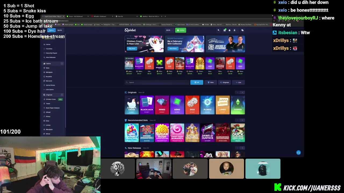
Task: Open the Sweet Rush Bonanza slot tile
Action: (x=177, y=133)
